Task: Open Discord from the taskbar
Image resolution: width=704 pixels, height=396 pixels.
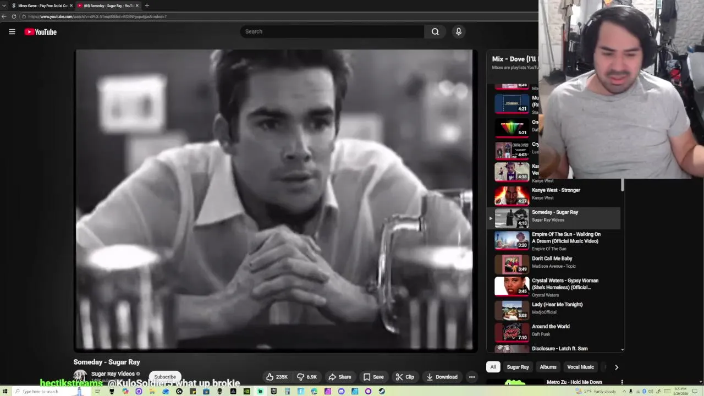Action: 341,392
